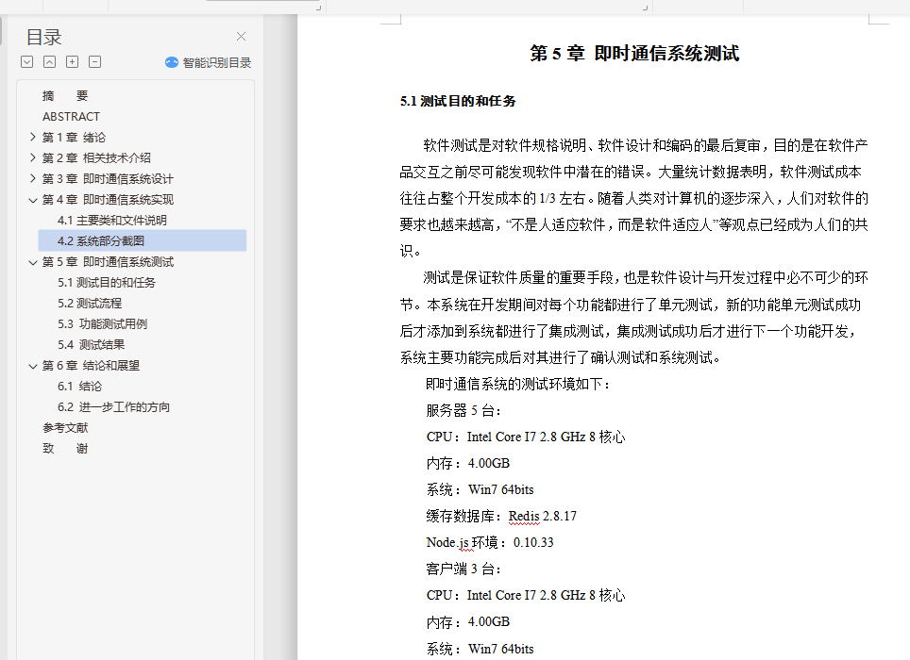The image size is (910, 660).
Task: Select 第 5 章 即时通信系统测试 heading entry
Action: [x=108, y=262]
